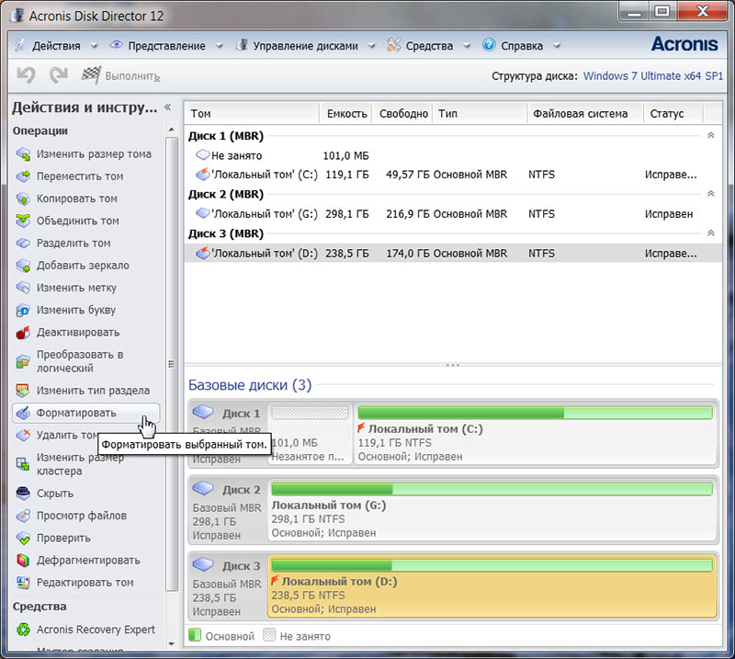This screenshot has width=735, height=659.
Task: Collapse the Диск 2 (MBR) group
Action: coord(710,194)
